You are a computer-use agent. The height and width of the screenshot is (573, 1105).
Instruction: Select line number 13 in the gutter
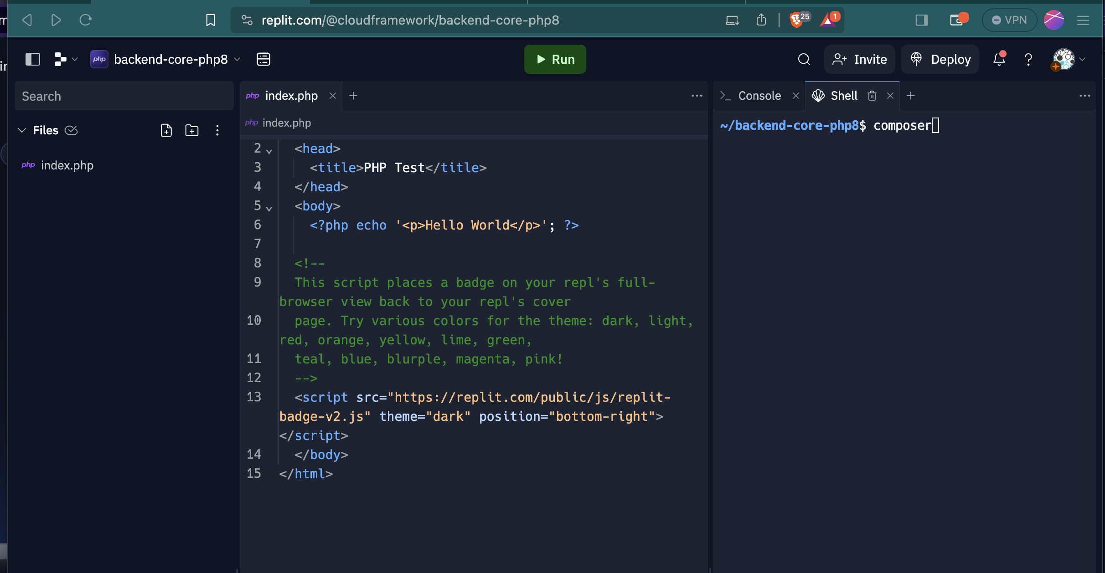point(254,397)
